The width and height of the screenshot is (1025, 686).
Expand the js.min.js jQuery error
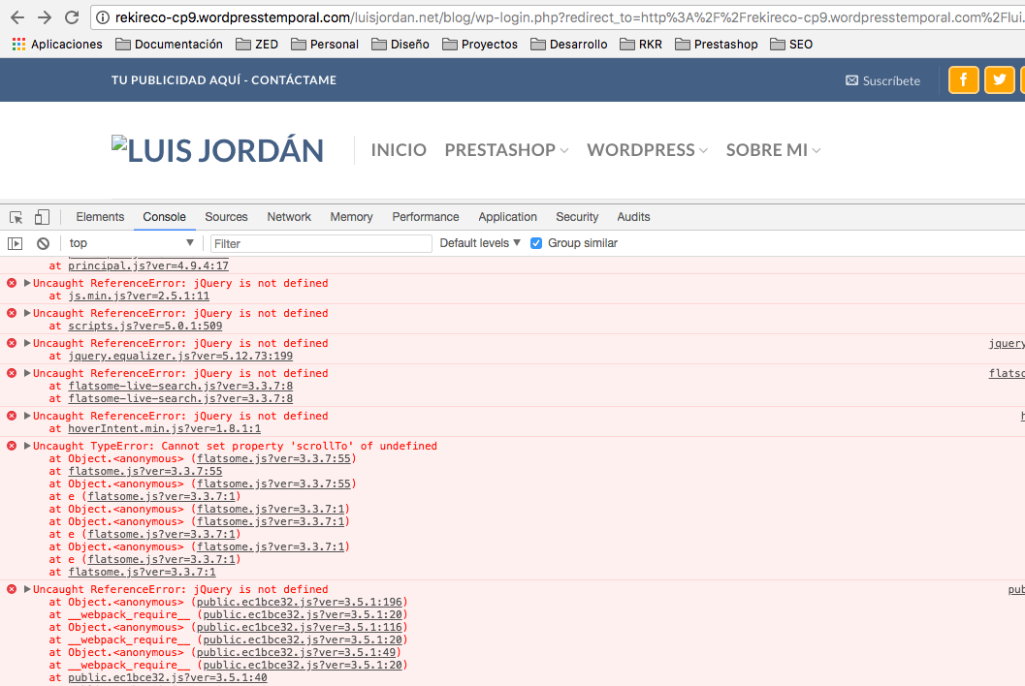point(27,283)
